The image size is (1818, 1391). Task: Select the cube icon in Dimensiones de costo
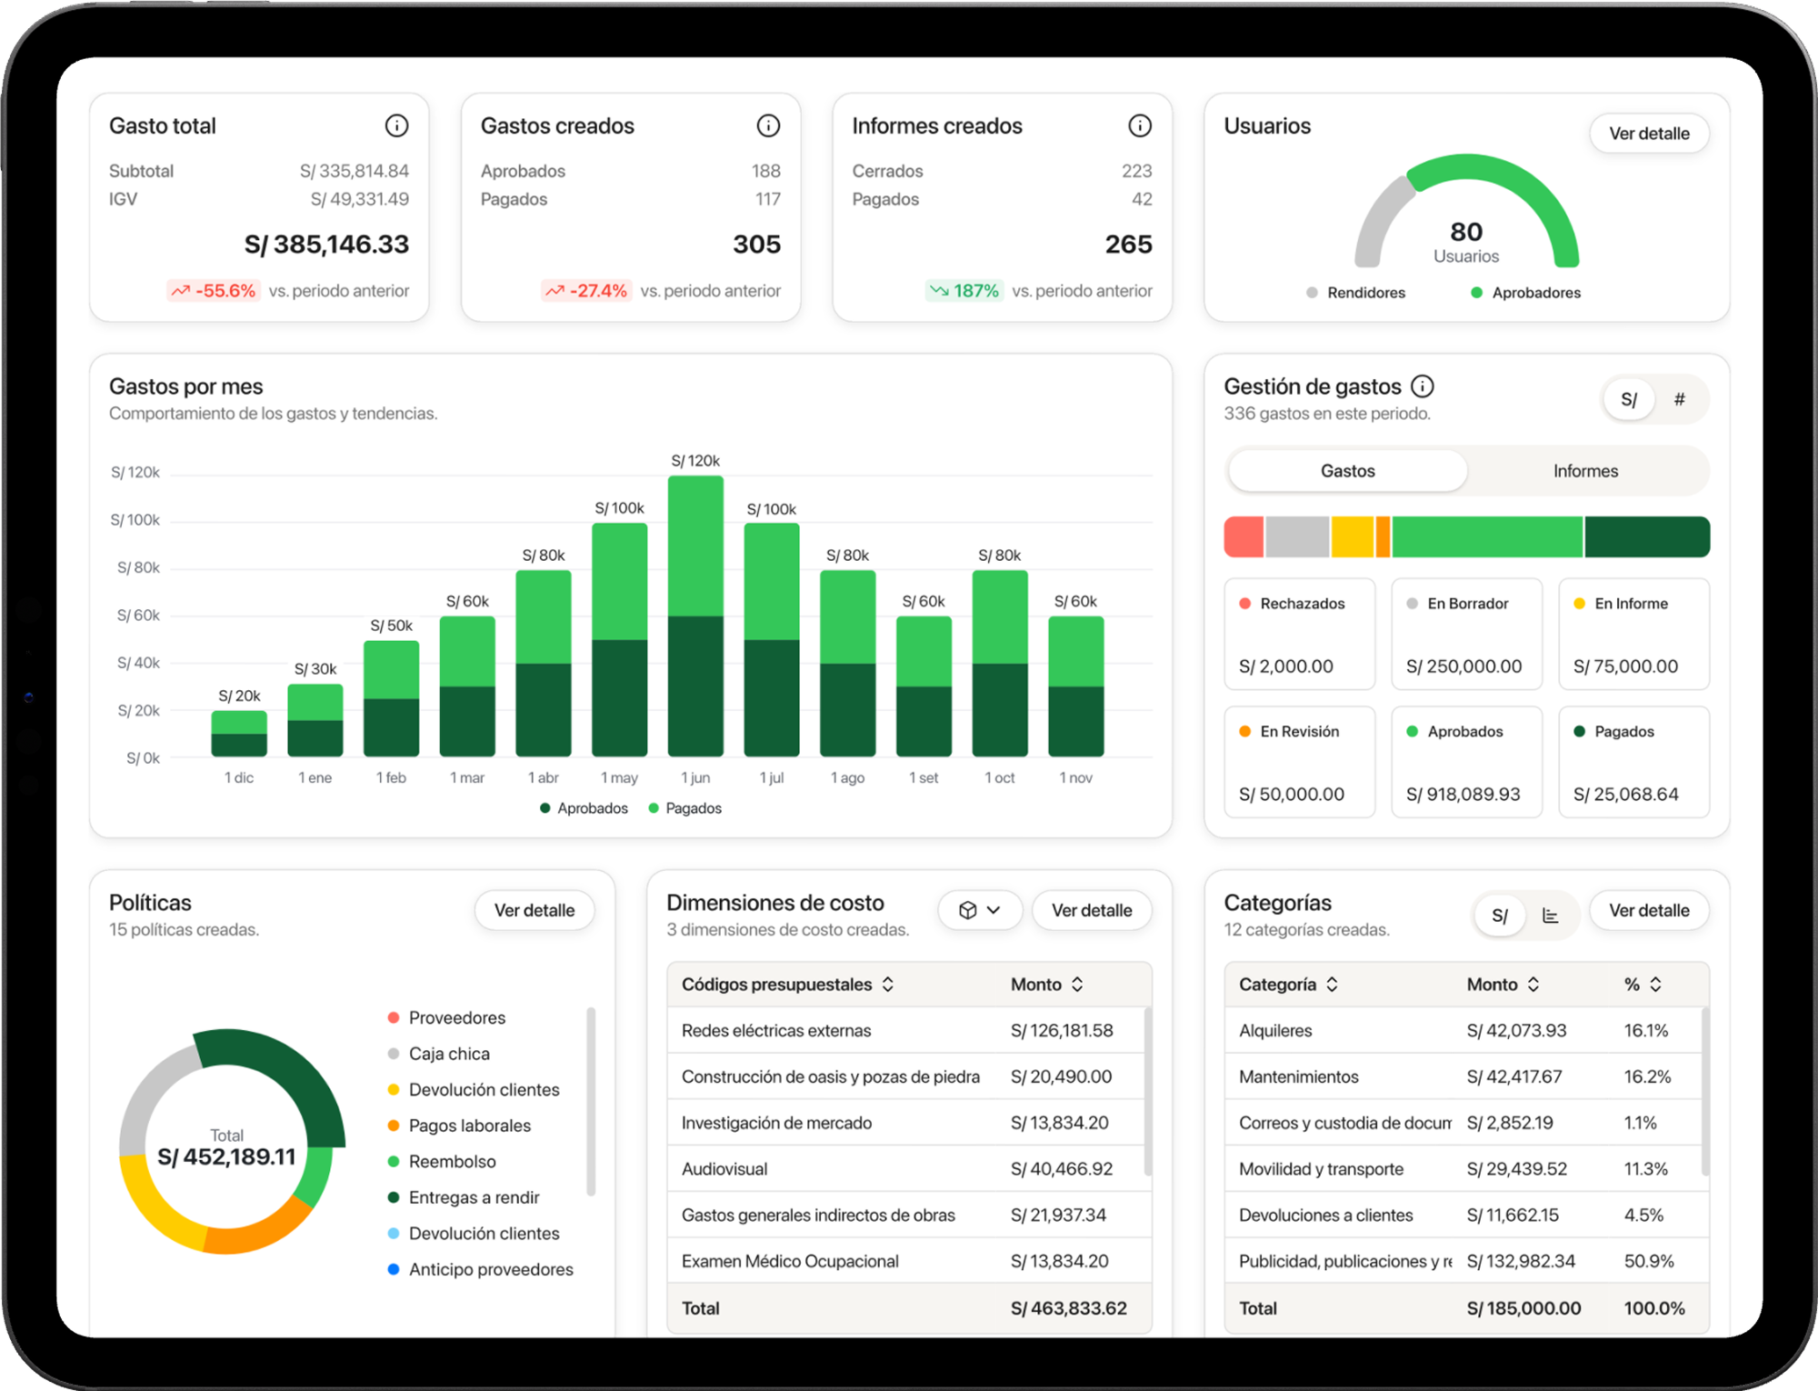[x=970, y=909]
